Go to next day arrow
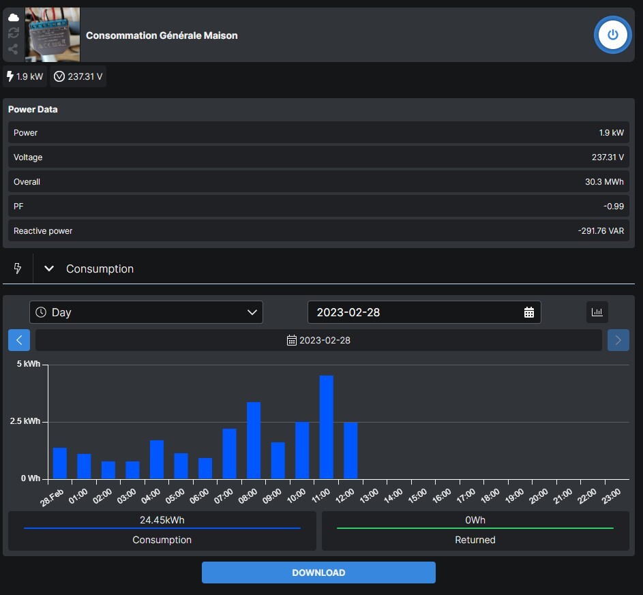This screenshot has width=643, height=595. pyautogui.click(x=618, y=340)
